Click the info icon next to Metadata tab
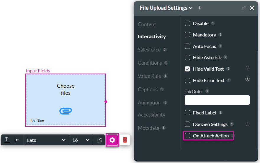Image resolution: width=260 pixels, height=163 pixels. click(x=164, y=128)
